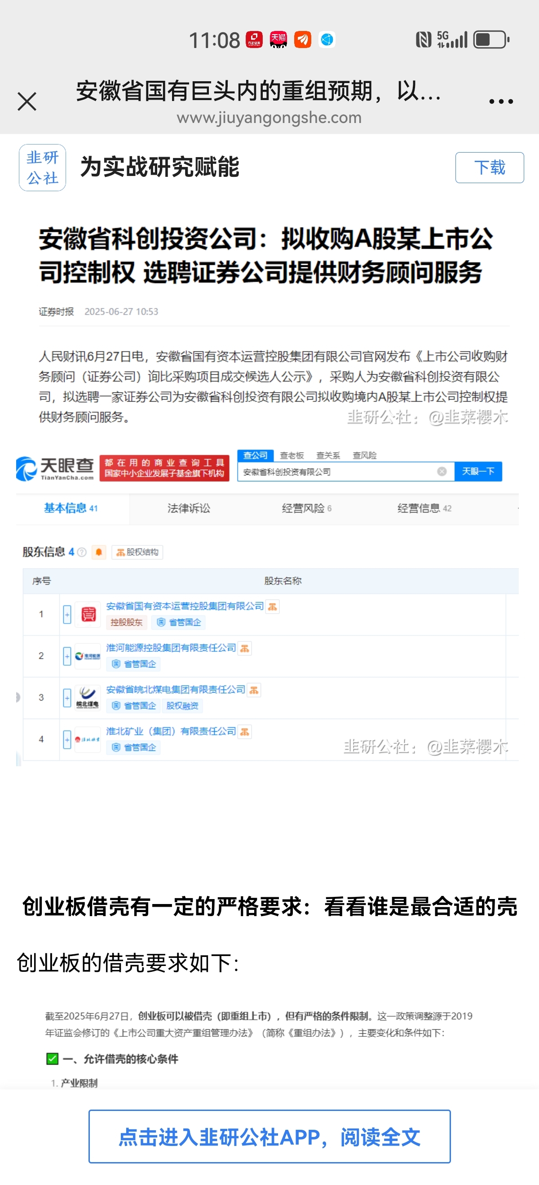Viewport: 539px width, 1185px height.
Task: Clear the search field with the X icon
Action: (x=442, y=471)
